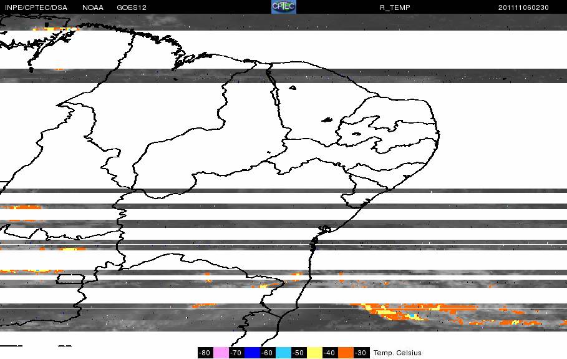This screenshot has height=359, width=567.
Task: Click the yellow legend color swatch
Action: 314,353
